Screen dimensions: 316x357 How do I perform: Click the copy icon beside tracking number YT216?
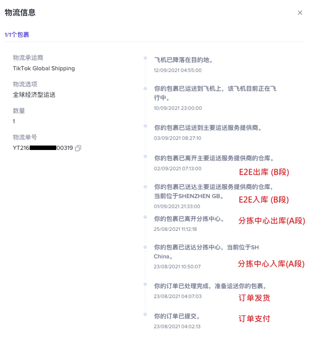pos(78,148)
